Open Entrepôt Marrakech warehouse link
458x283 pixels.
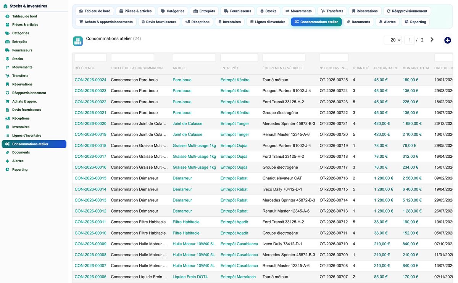pyautogui.click(x=238, y=277)
